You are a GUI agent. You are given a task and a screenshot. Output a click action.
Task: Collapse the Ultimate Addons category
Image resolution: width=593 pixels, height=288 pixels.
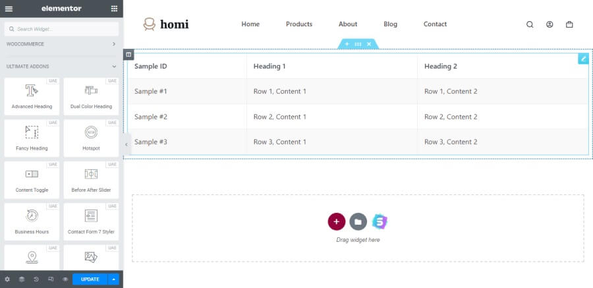pos(61,66)
